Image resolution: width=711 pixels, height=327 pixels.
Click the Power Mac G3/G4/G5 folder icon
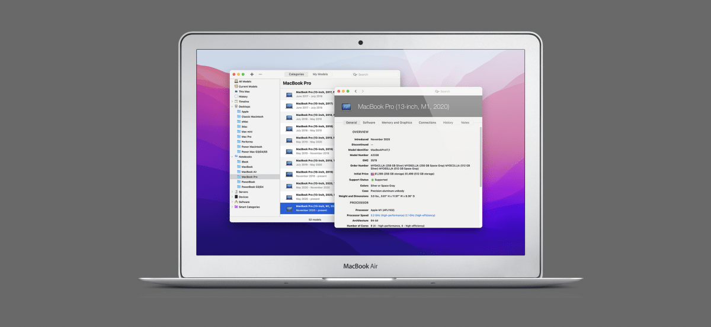(x=239, y=152)
